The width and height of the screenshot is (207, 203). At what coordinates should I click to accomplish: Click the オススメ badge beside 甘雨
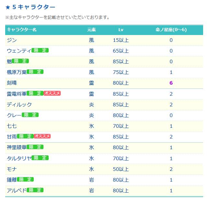click(x=42, y=136)
